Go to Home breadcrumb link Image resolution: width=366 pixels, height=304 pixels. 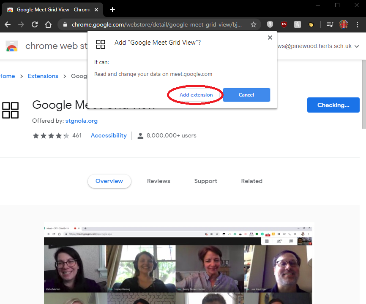[7, 76]
